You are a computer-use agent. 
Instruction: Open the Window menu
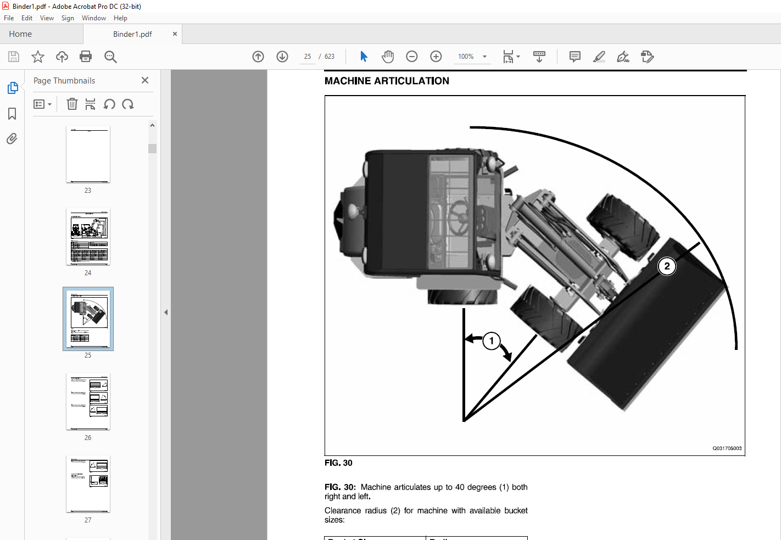click(94, 18)
